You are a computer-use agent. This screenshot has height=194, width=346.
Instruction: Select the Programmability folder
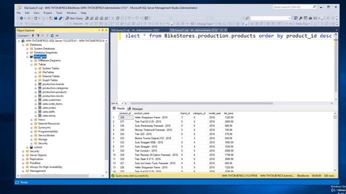[48, 131]
